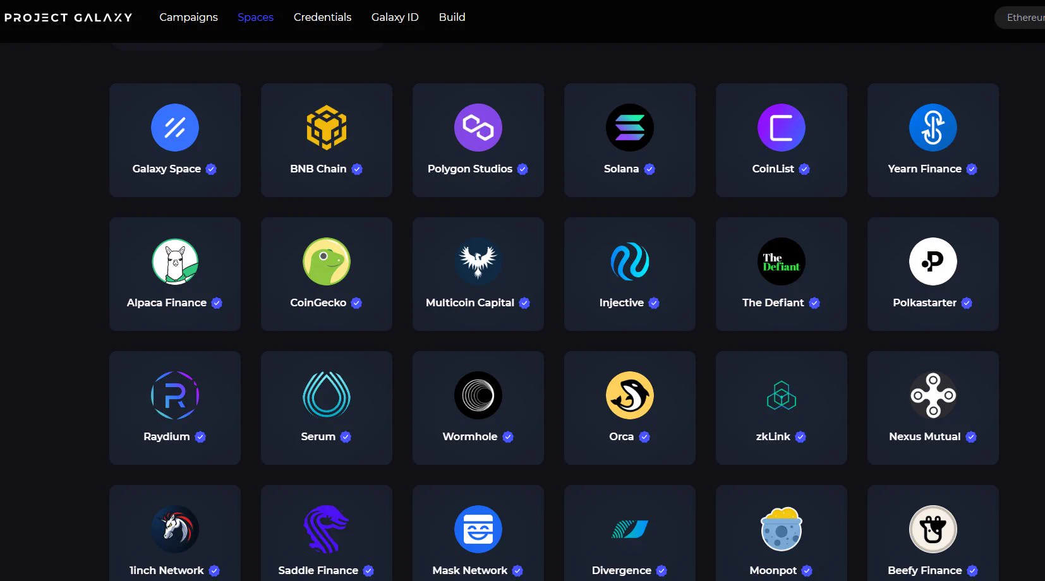Click the Mask Network name label

click(x=469, y=570)
